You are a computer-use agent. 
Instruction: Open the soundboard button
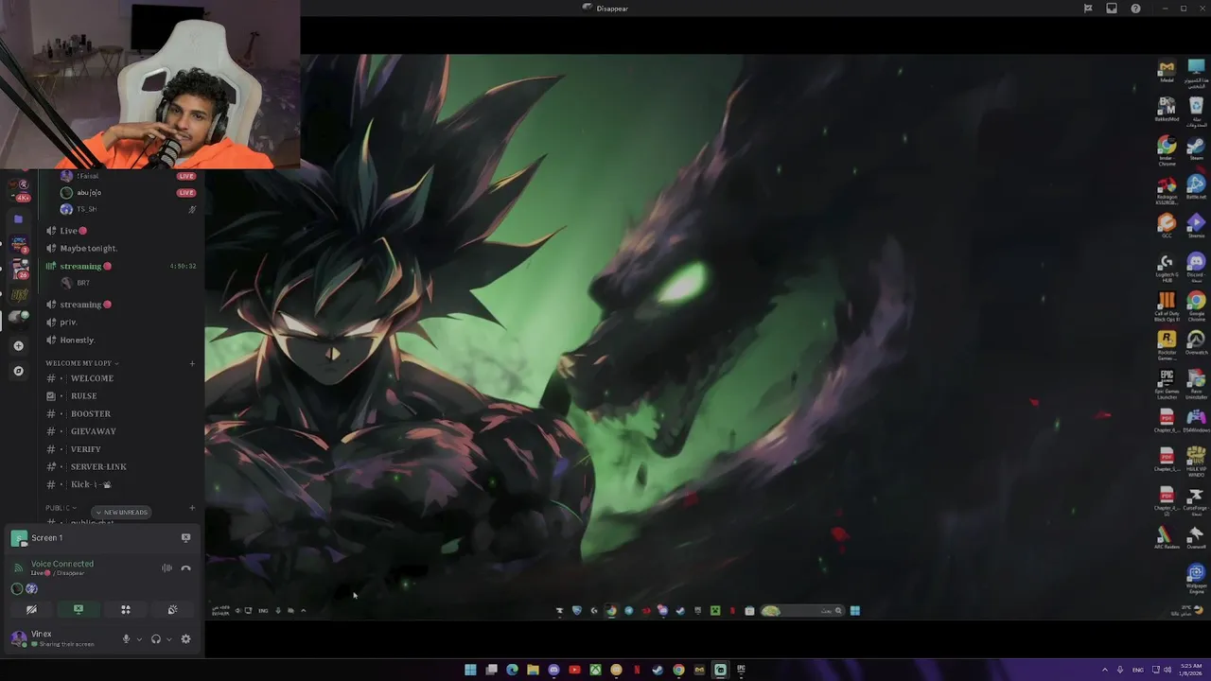[172, 610]
